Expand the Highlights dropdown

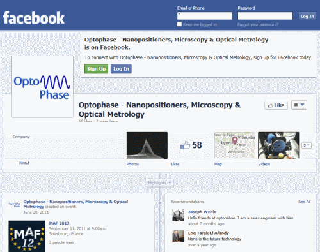[x=159, y=182]
